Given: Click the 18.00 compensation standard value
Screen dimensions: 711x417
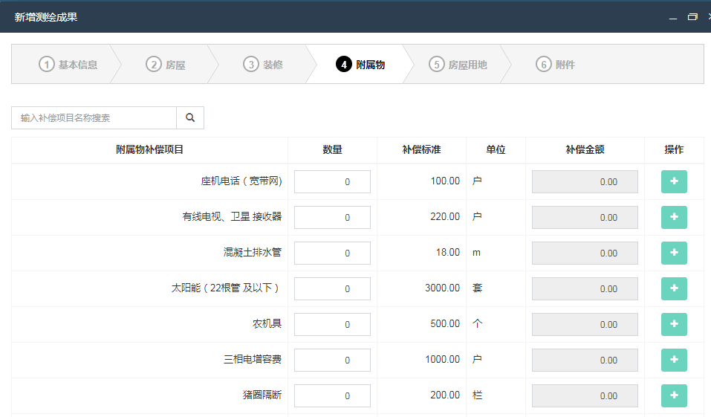Looking at the screenshot, I should [x=448, y=252].
